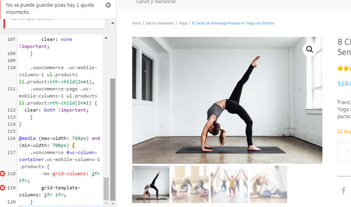This screenshot has height=207, width=351.
Task: Click line number 110 in gutter
Action: 12,68
